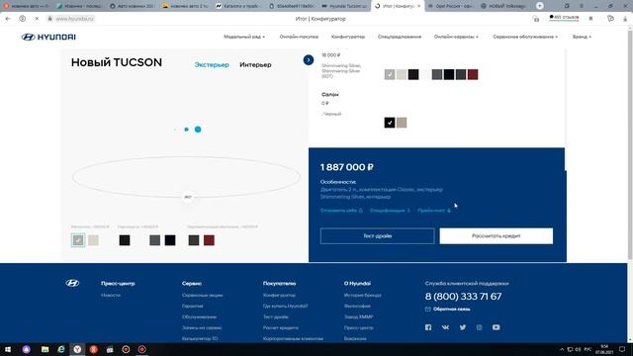Click the round blue arrow next to Интерьер

pyautogui.click(x=309, y=60)
